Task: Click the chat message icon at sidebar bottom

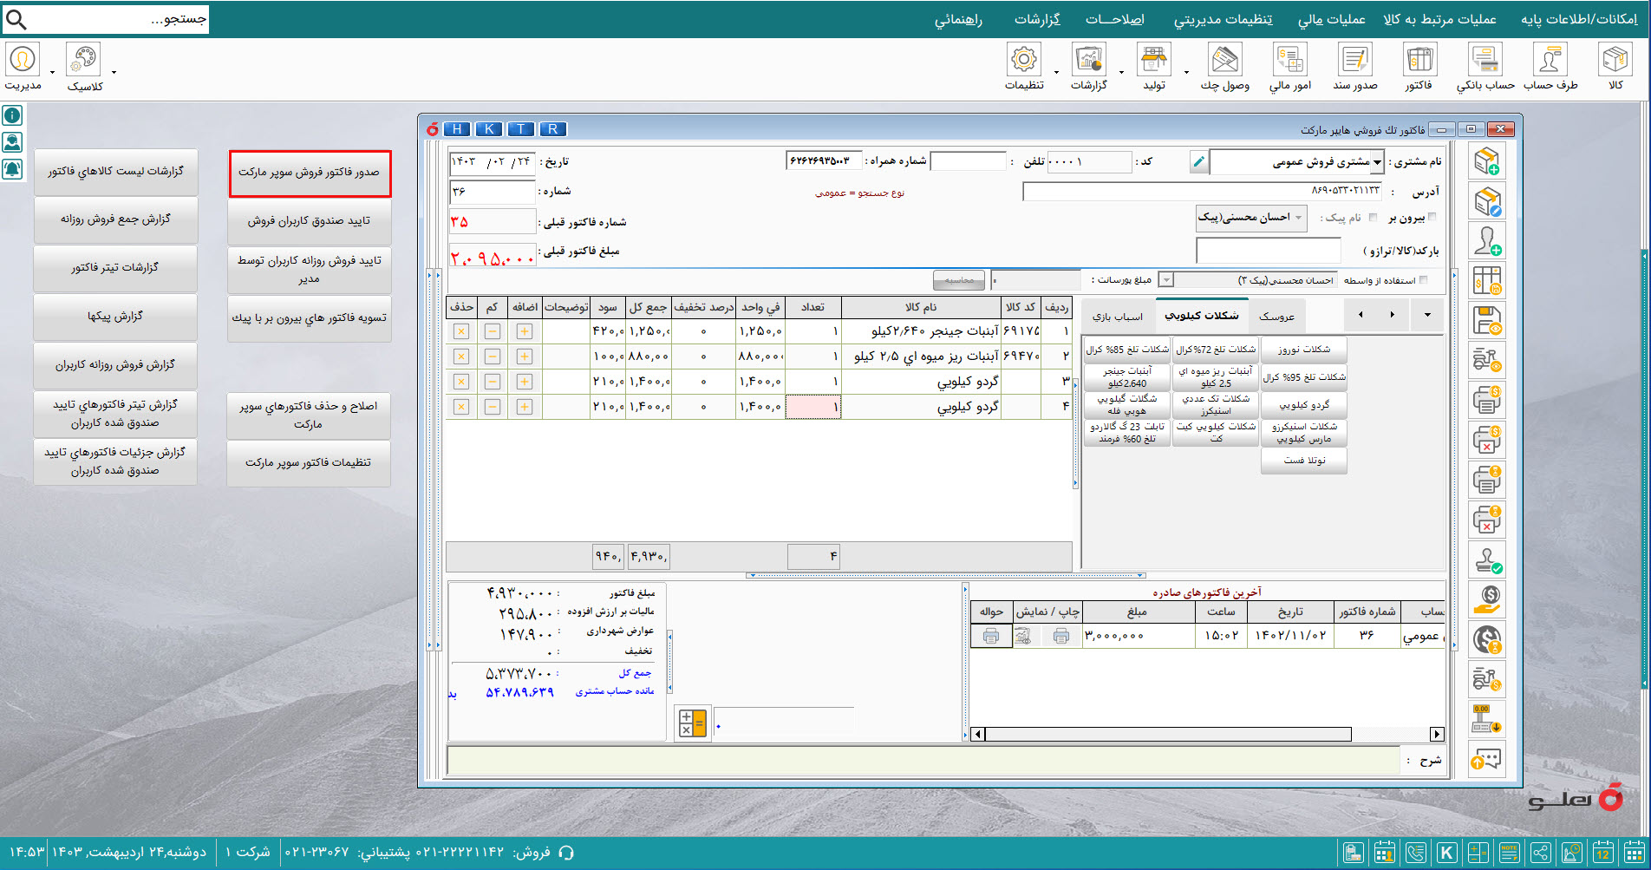Action: click(1487, 760)
